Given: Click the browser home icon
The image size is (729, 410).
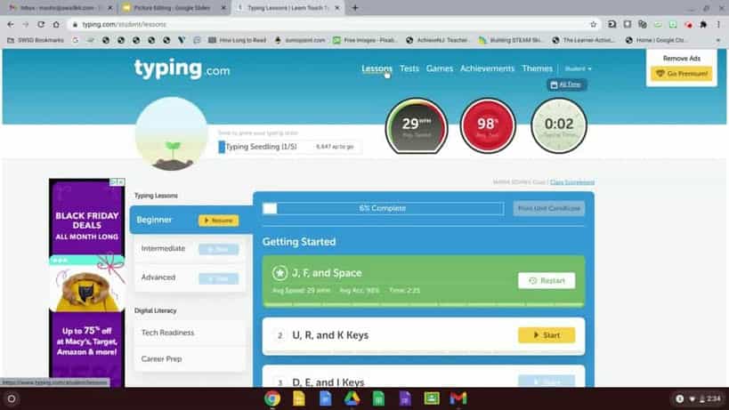Looking at the screenshot, I should click(x=56, y=24).
